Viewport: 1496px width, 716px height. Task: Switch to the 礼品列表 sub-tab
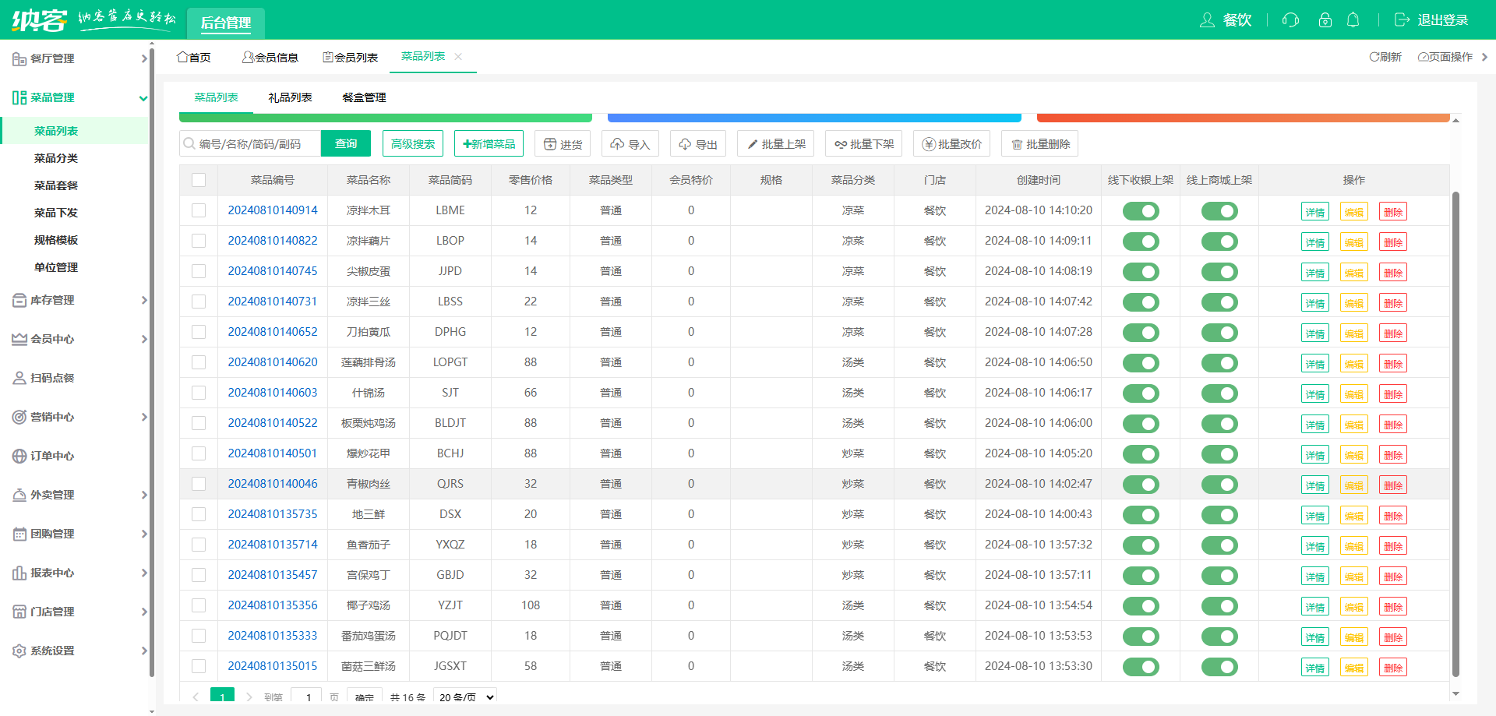(290, 97)
